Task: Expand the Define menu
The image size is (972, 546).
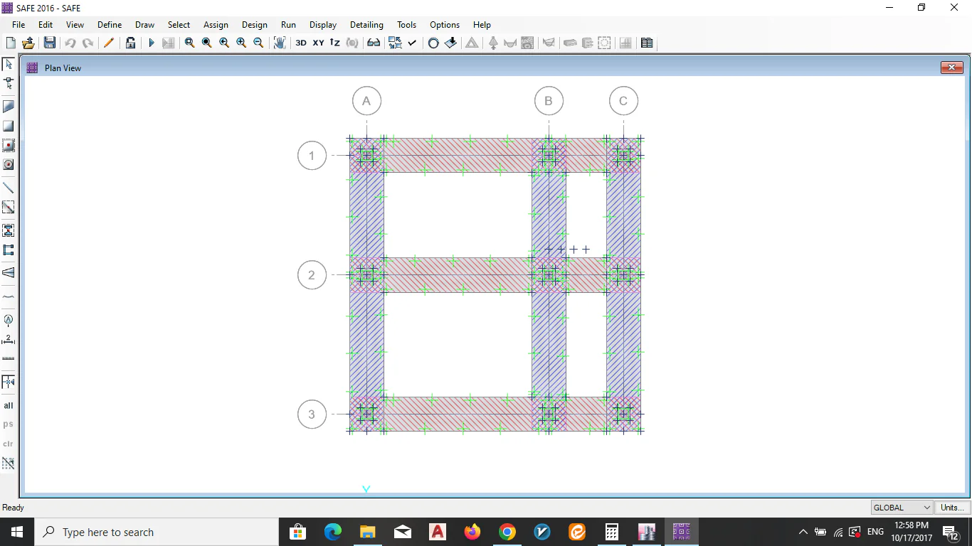Action: [x=110, y=25]
